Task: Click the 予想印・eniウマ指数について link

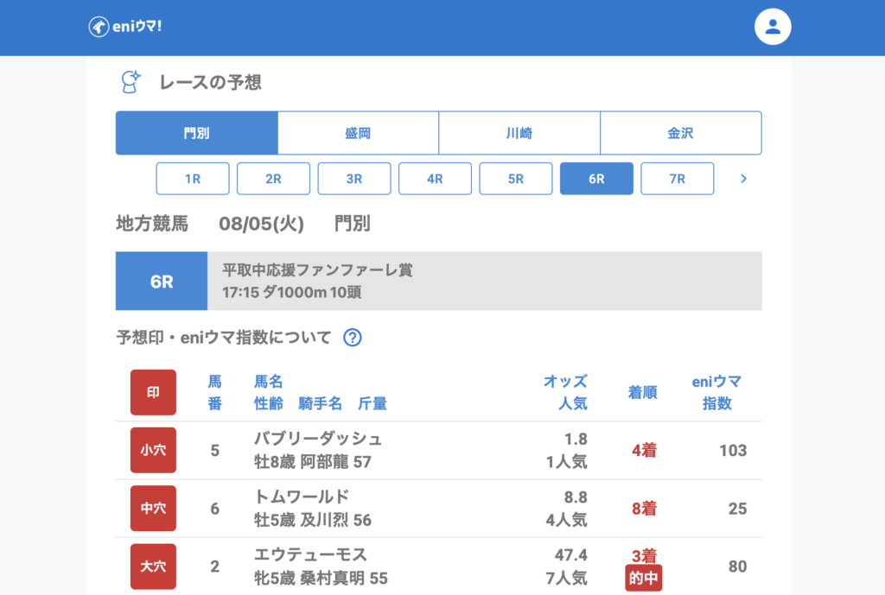Action: tap(224, 338)
